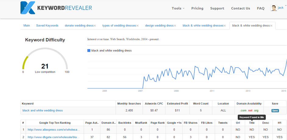This screenshot has height=140, width=287.
Task: Open the dhgate.com ranking link
Action: pos(53,137)
